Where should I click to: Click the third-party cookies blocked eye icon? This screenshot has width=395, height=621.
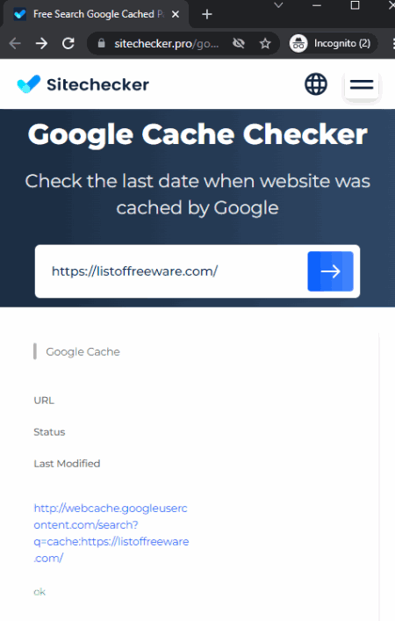point(239,43)
